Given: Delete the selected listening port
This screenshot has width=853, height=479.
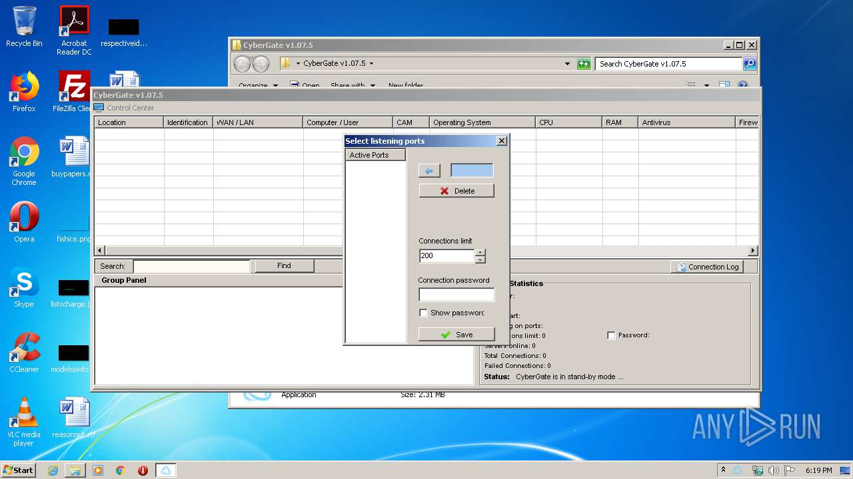Looking at the screenshot, I should point(456,191).
